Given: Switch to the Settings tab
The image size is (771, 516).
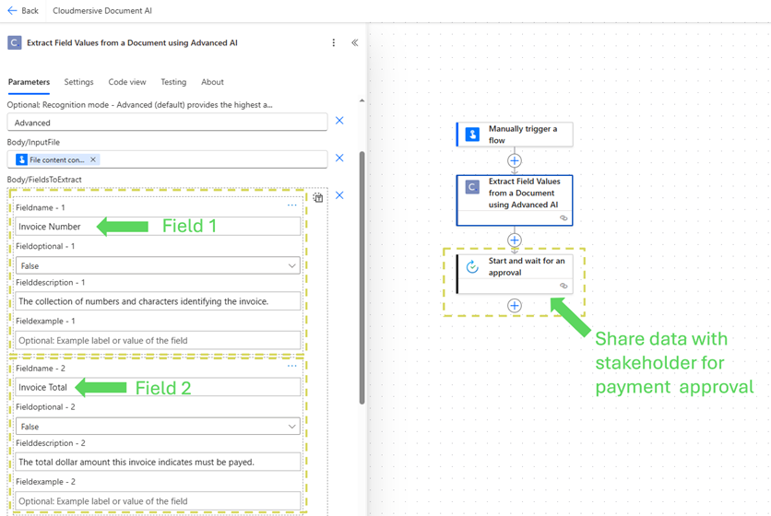Looking at the screenshot, I should pos(78,82).
